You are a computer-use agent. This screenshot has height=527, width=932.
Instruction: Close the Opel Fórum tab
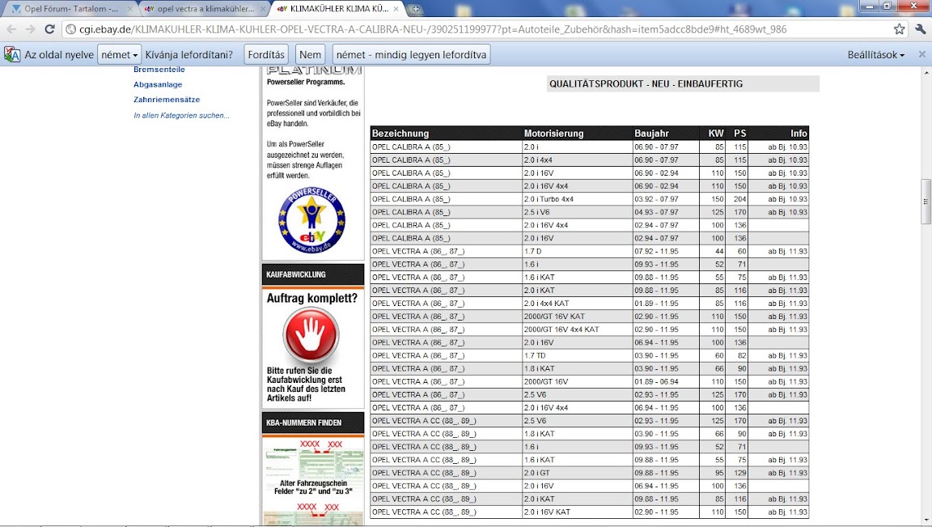pyautogui.click(x=129, y=9)
